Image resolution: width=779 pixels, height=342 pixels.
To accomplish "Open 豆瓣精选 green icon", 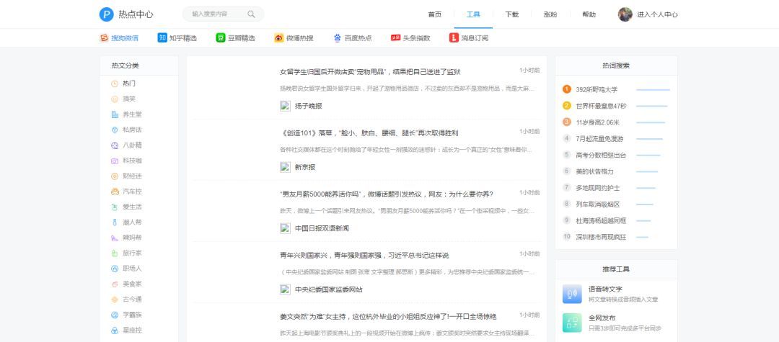I will point(221,38).
